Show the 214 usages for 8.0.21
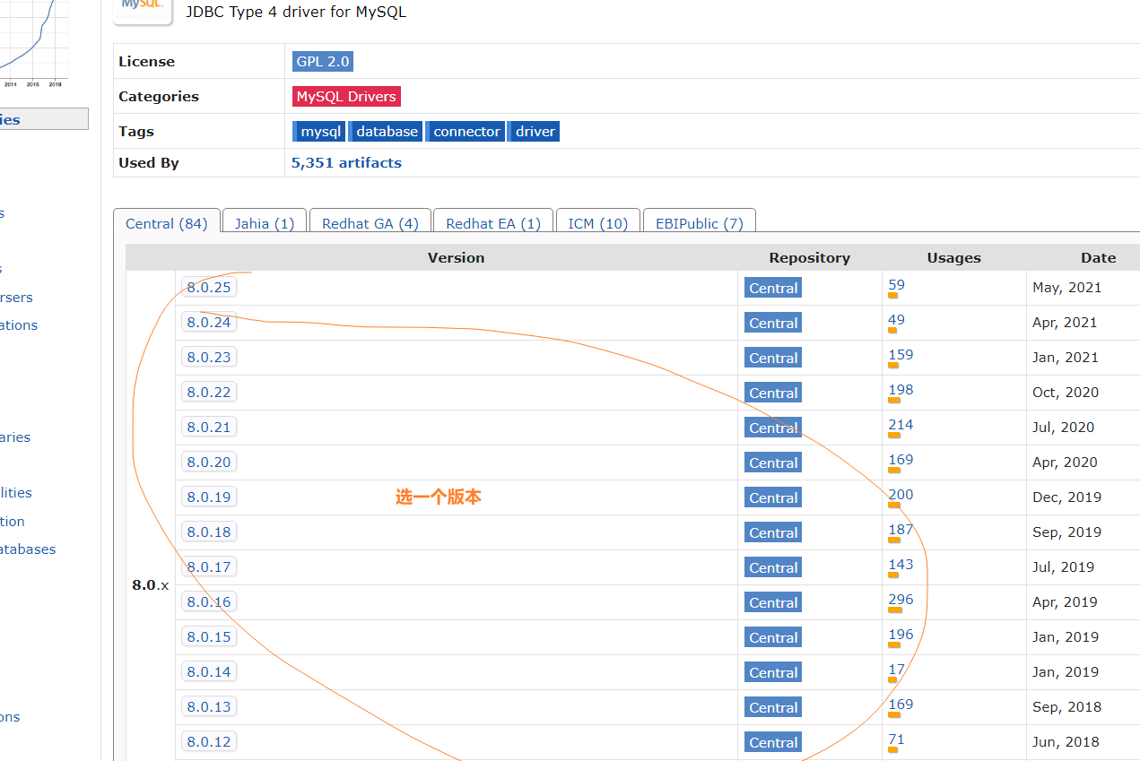The height and width of the screenshot is (761, 1140). [x=901, y=425]
